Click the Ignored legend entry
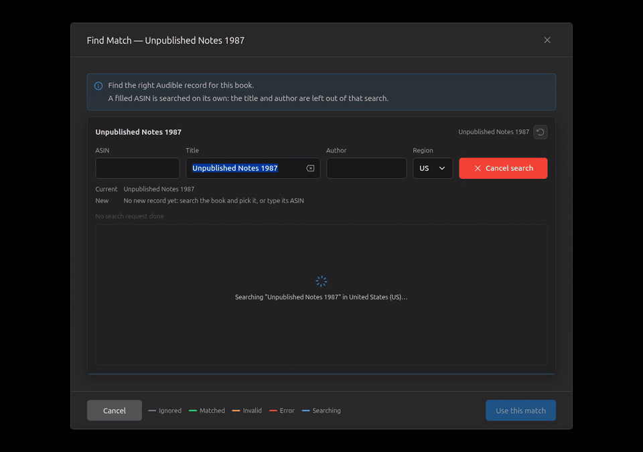The image size is (643, 452). [165, 410]
